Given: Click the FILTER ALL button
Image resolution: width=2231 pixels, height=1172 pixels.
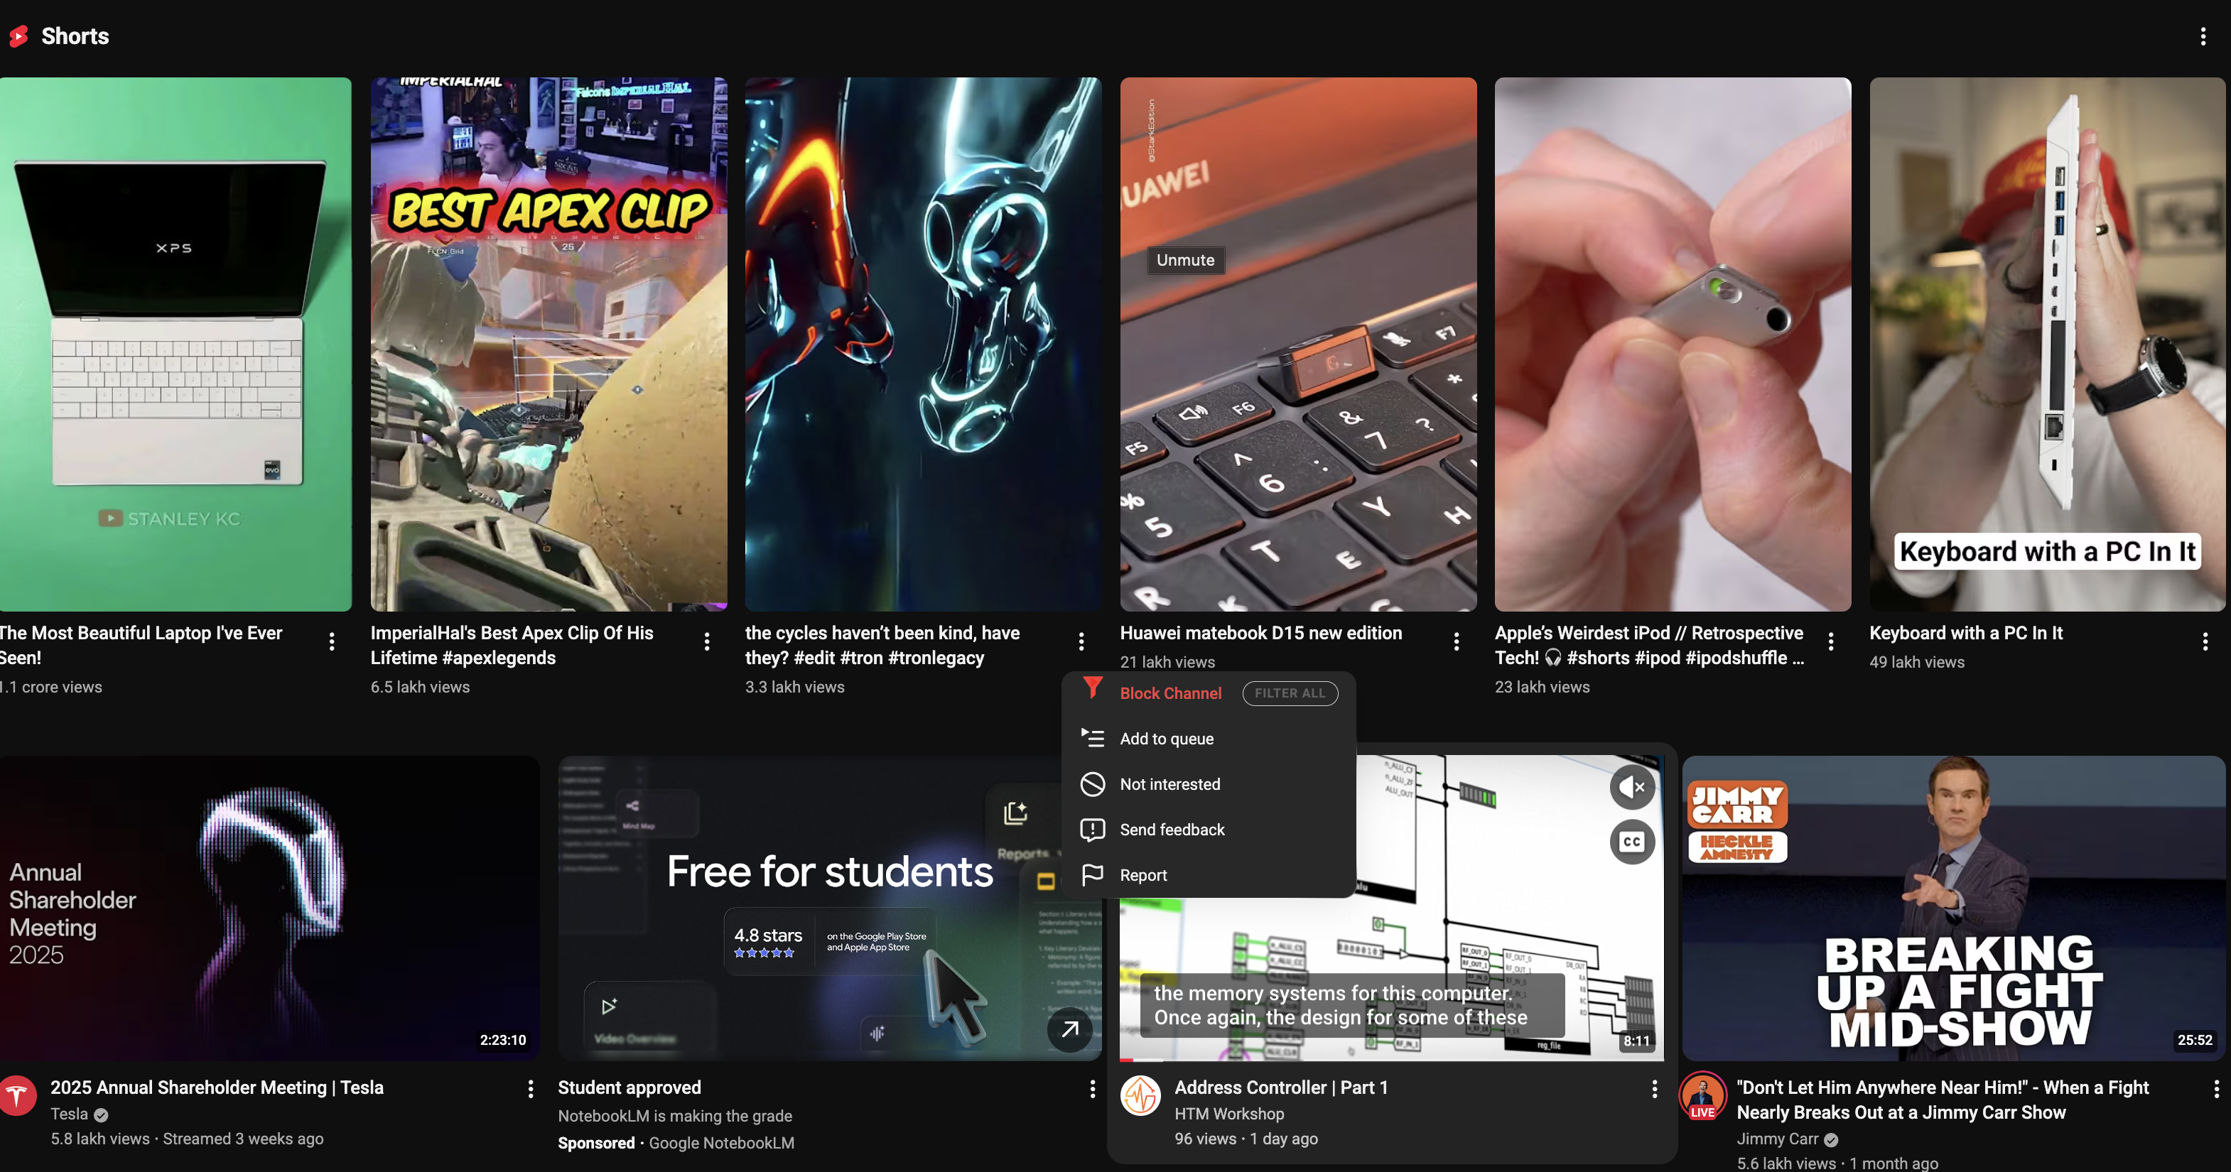Looking at the screenshot, I should coord(1290,693).
